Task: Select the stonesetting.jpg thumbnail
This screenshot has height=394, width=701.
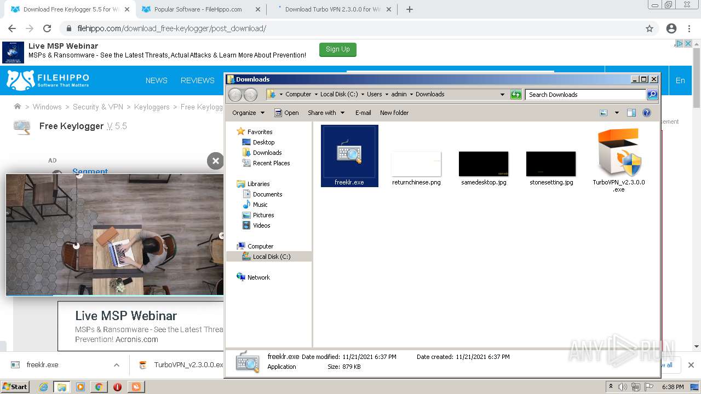Action: (x=551, y=164)
